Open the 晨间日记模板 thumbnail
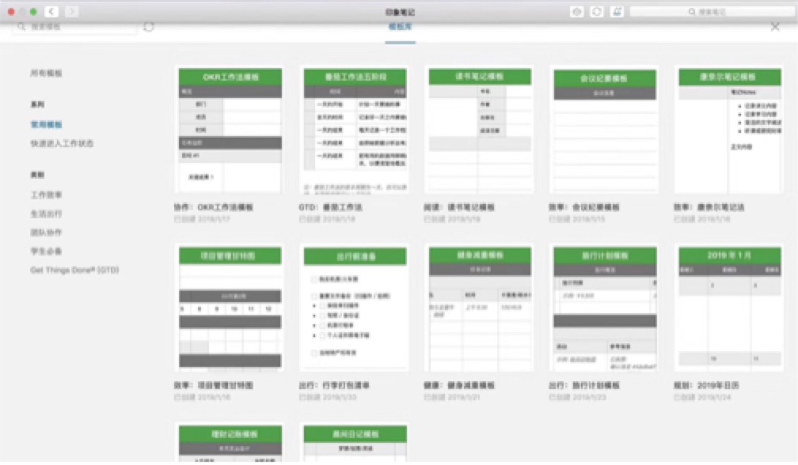798x465 pixels. coord(355,443)
